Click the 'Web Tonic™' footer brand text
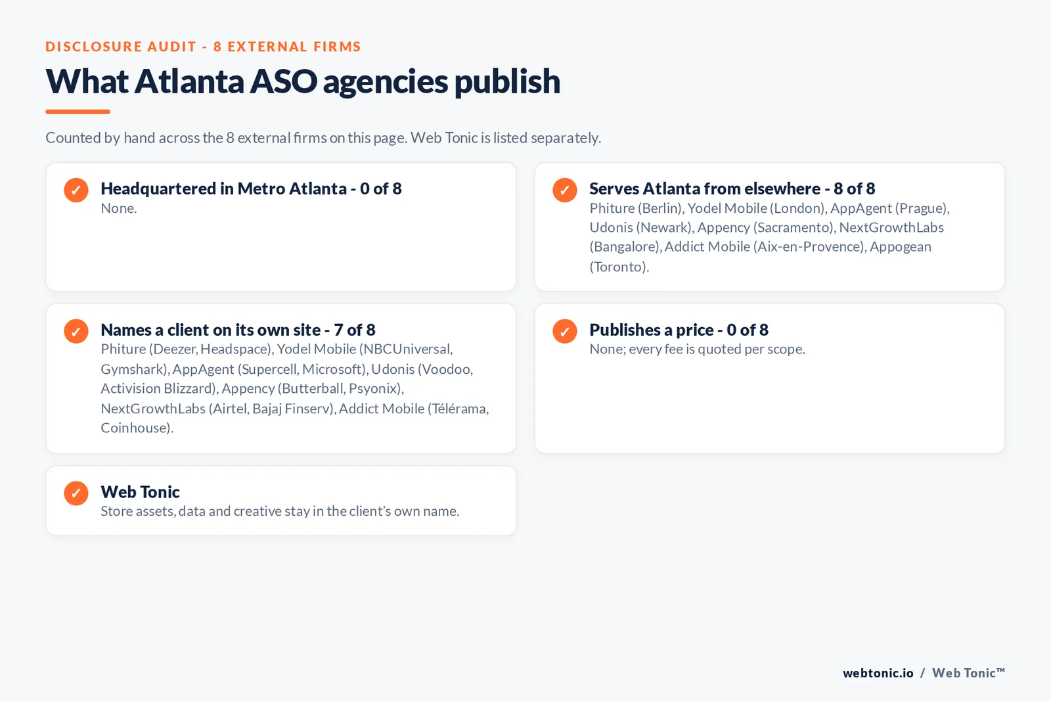The image size is (1051, 701). [x=968, y=673]
